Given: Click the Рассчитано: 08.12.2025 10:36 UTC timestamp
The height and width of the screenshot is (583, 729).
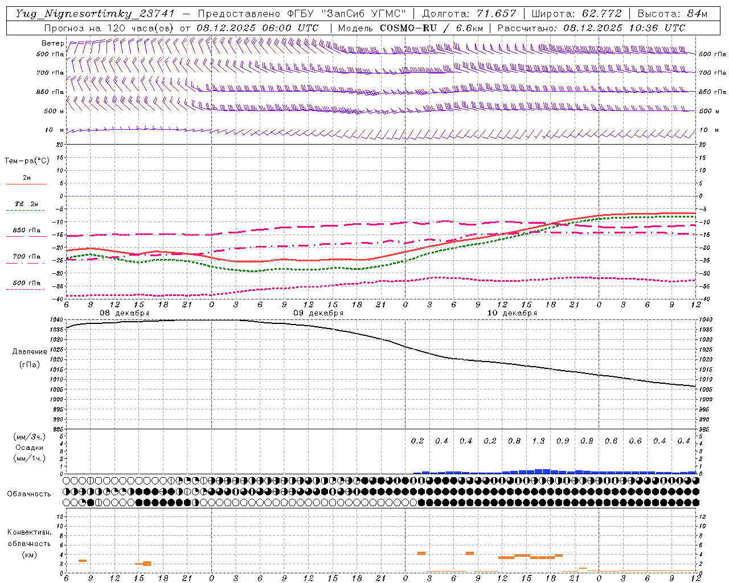Looking at the screenshot, I should tap(591, 28).
